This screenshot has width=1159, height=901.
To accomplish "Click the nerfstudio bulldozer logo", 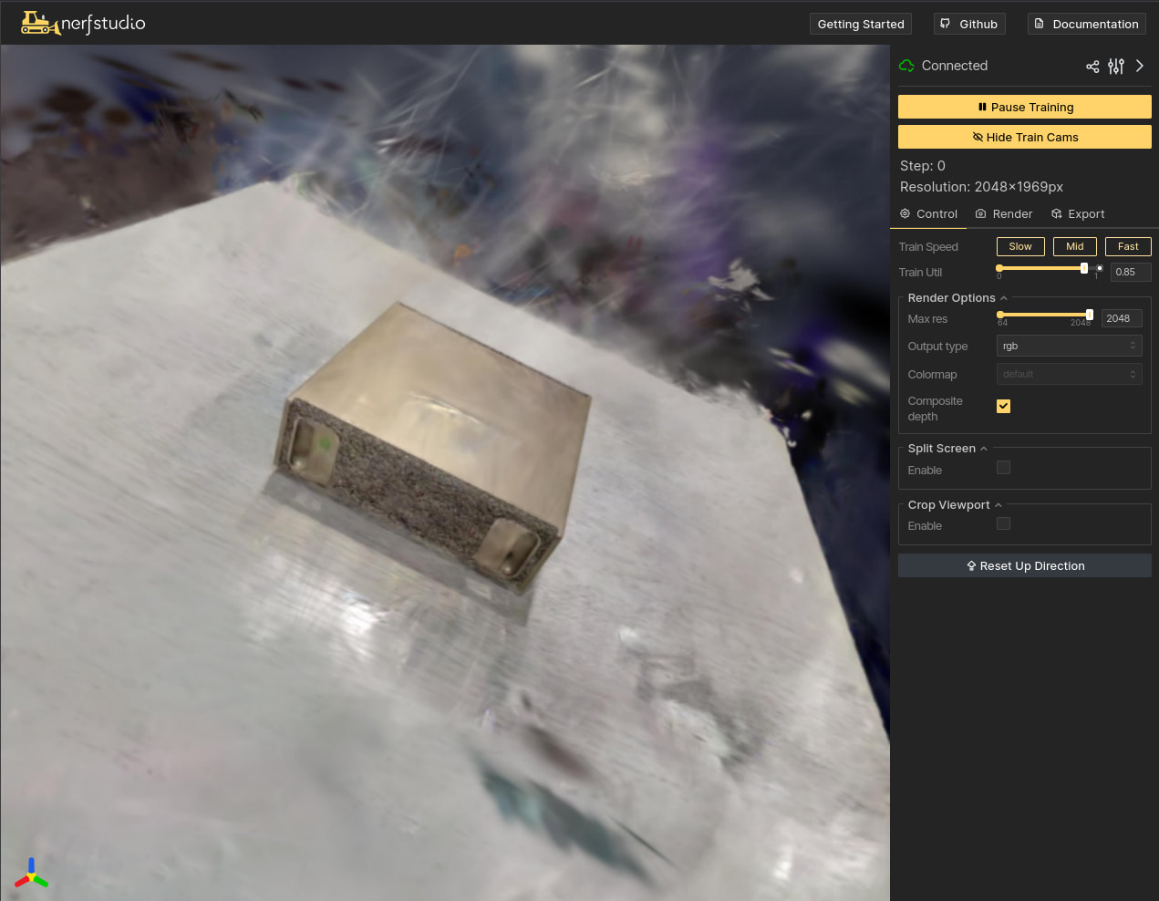I will click(83, 23).
